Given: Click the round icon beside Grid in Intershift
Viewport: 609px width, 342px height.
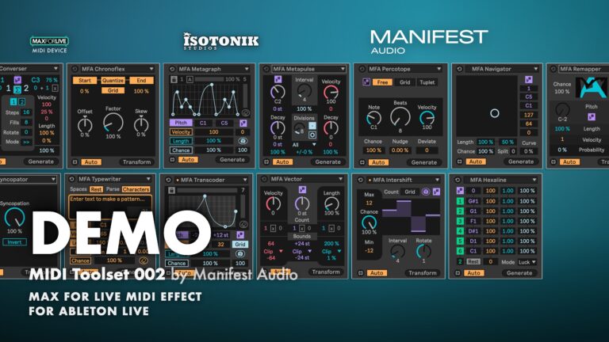Looking at the screenshot, I should [426, 192].
